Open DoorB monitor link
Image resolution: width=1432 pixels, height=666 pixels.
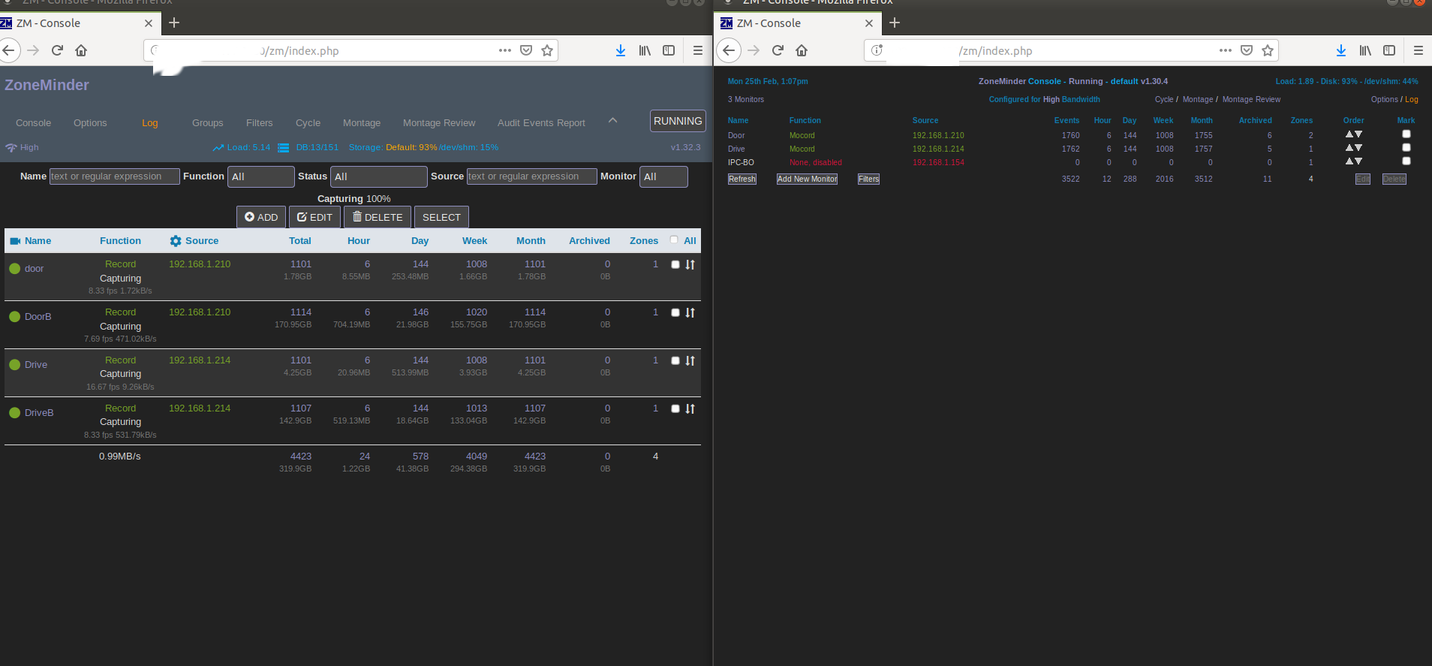pyautogui.click(x=38, y=317)
